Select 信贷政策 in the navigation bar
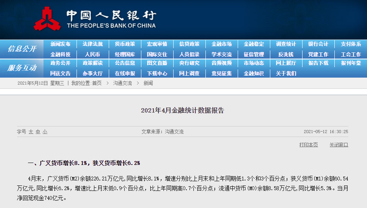 [190, 44]
